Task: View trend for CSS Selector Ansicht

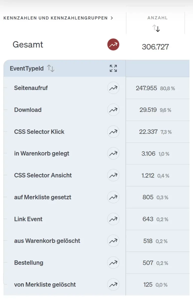Action: click(113, 175)
